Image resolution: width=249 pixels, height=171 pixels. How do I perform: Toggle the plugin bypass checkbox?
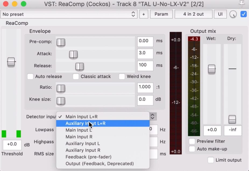click(243, 14)
